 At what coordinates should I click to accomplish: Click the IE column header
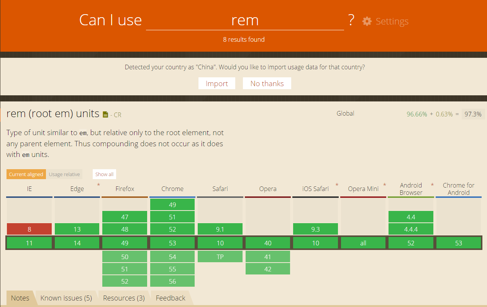coord(29,189)
